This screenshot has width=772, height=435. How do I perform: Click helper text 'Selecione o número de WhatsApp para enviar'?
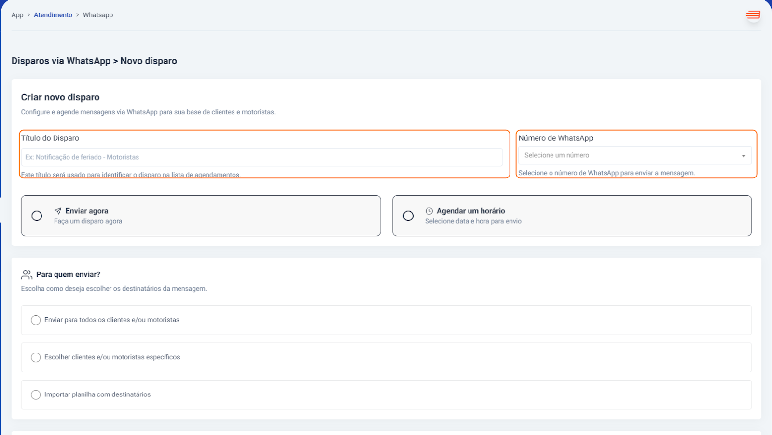click(607, 173)
